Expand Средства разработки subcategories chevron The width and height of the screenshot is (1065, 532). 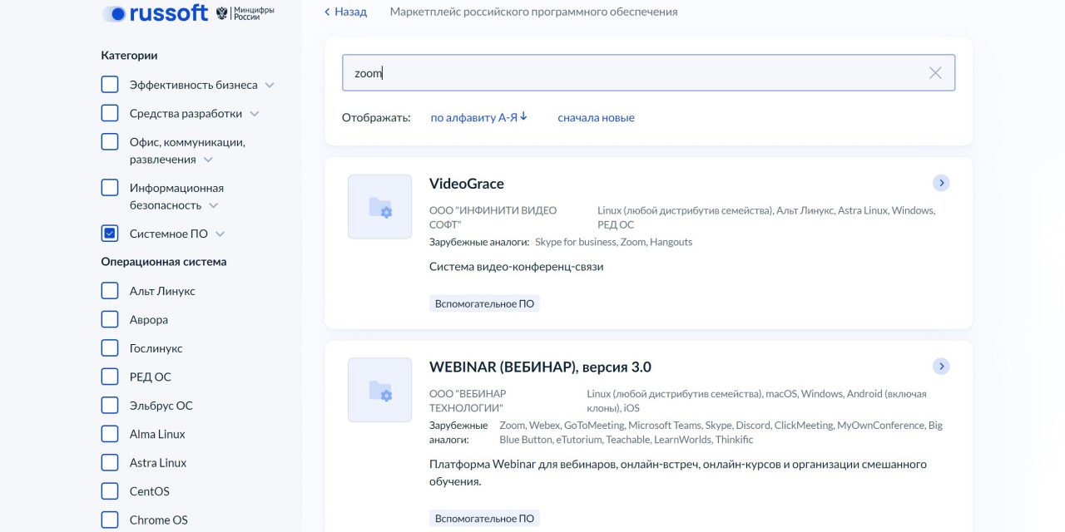coord(255,114)
